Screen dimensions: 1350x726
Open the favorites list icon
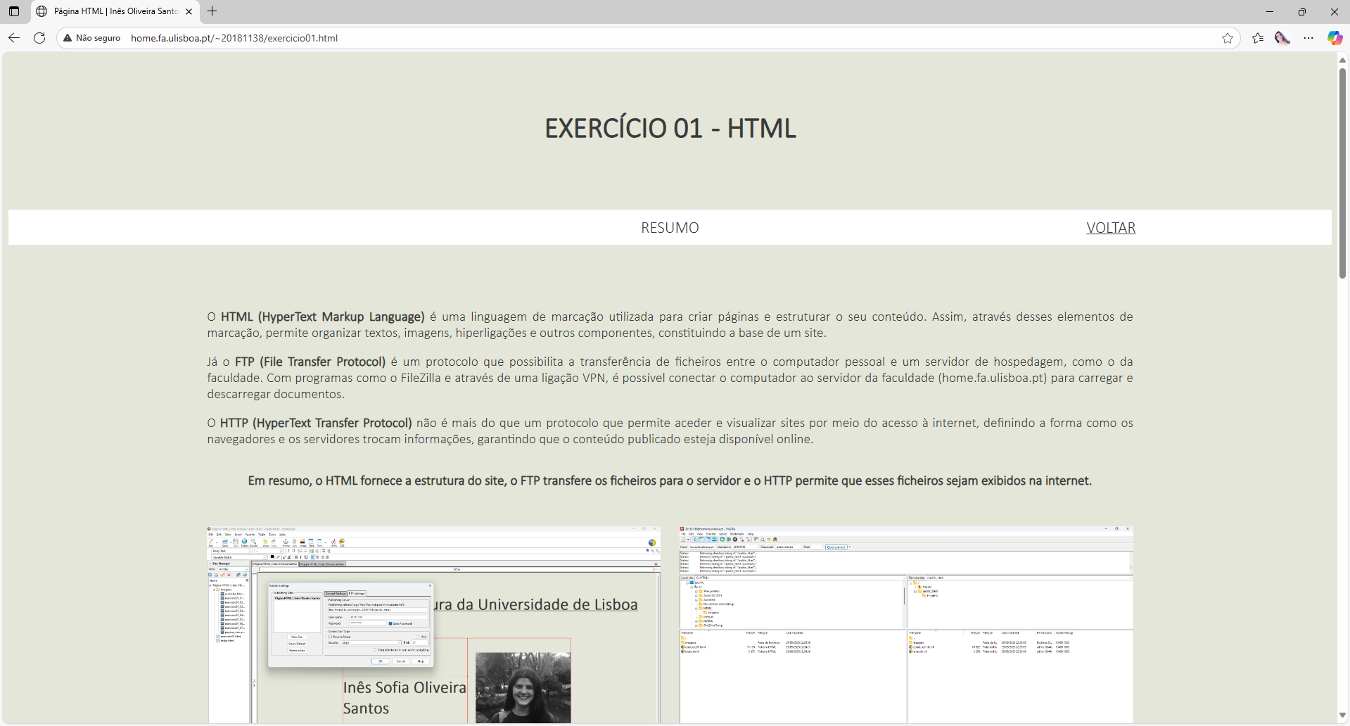[1258, 38]
